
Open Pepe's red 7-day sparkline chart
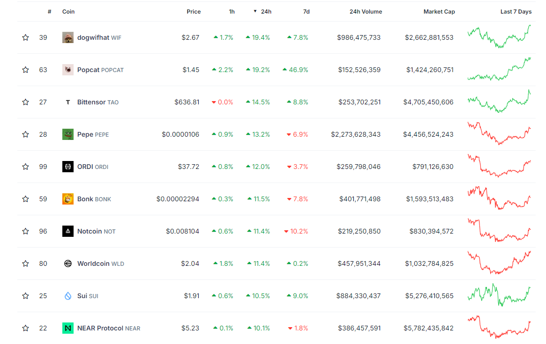499,133
